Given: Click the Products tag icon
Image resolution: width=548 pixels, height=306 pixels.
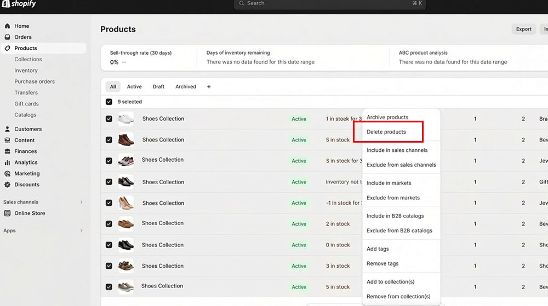Looking at the screenshot, I should 7,48.
